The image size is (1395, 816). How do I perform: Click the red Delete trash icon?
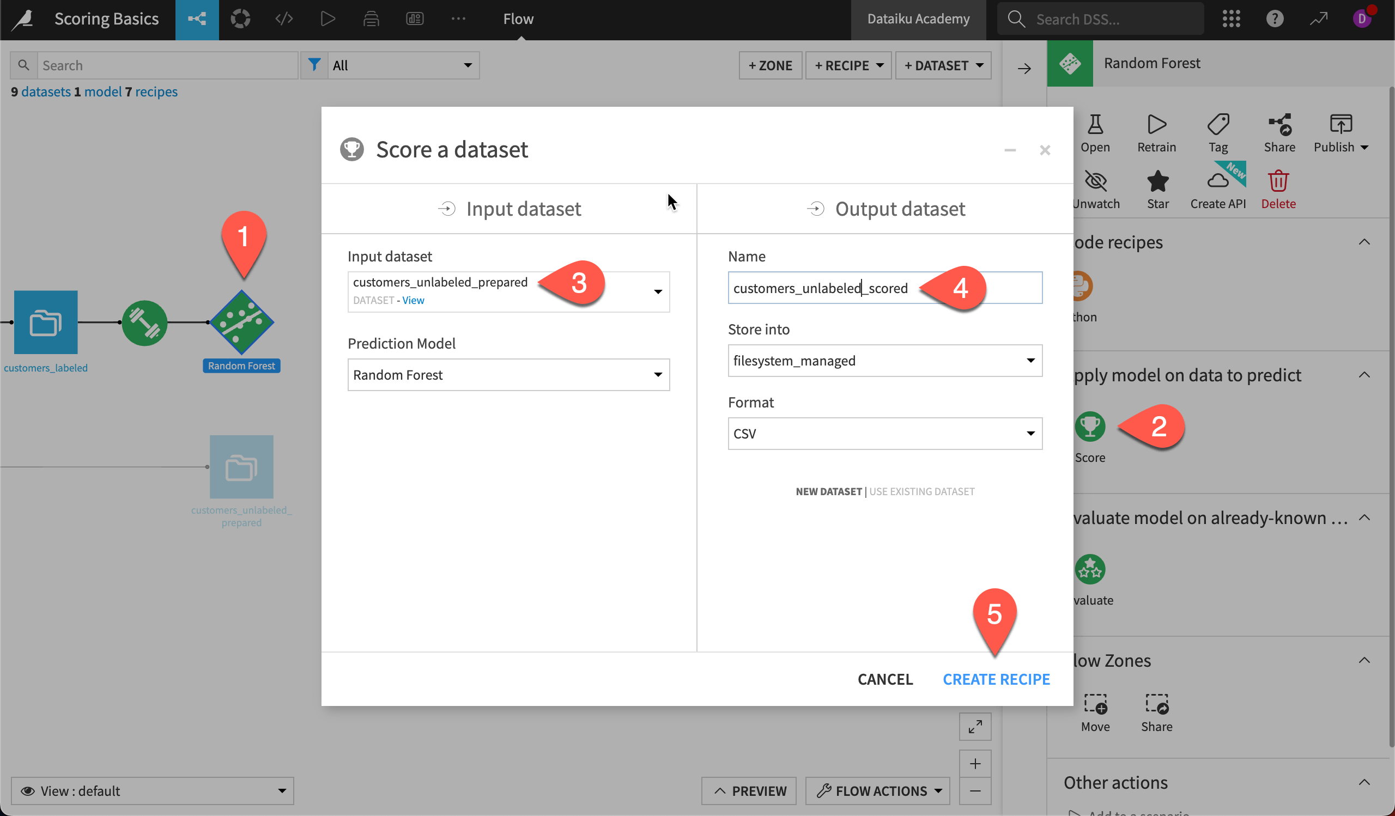[x=1278, y=181]
